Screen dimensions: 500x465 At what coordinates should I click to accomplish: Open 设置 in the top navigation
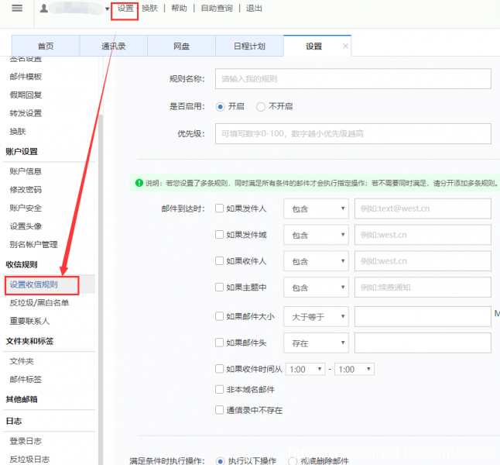click(x=125, y=9)
